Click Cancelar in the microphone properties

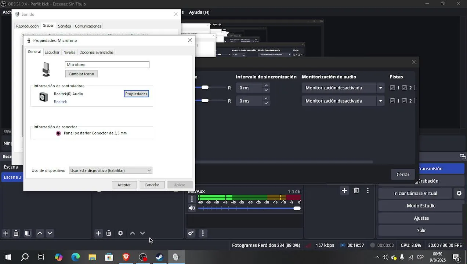click(152, 185)
